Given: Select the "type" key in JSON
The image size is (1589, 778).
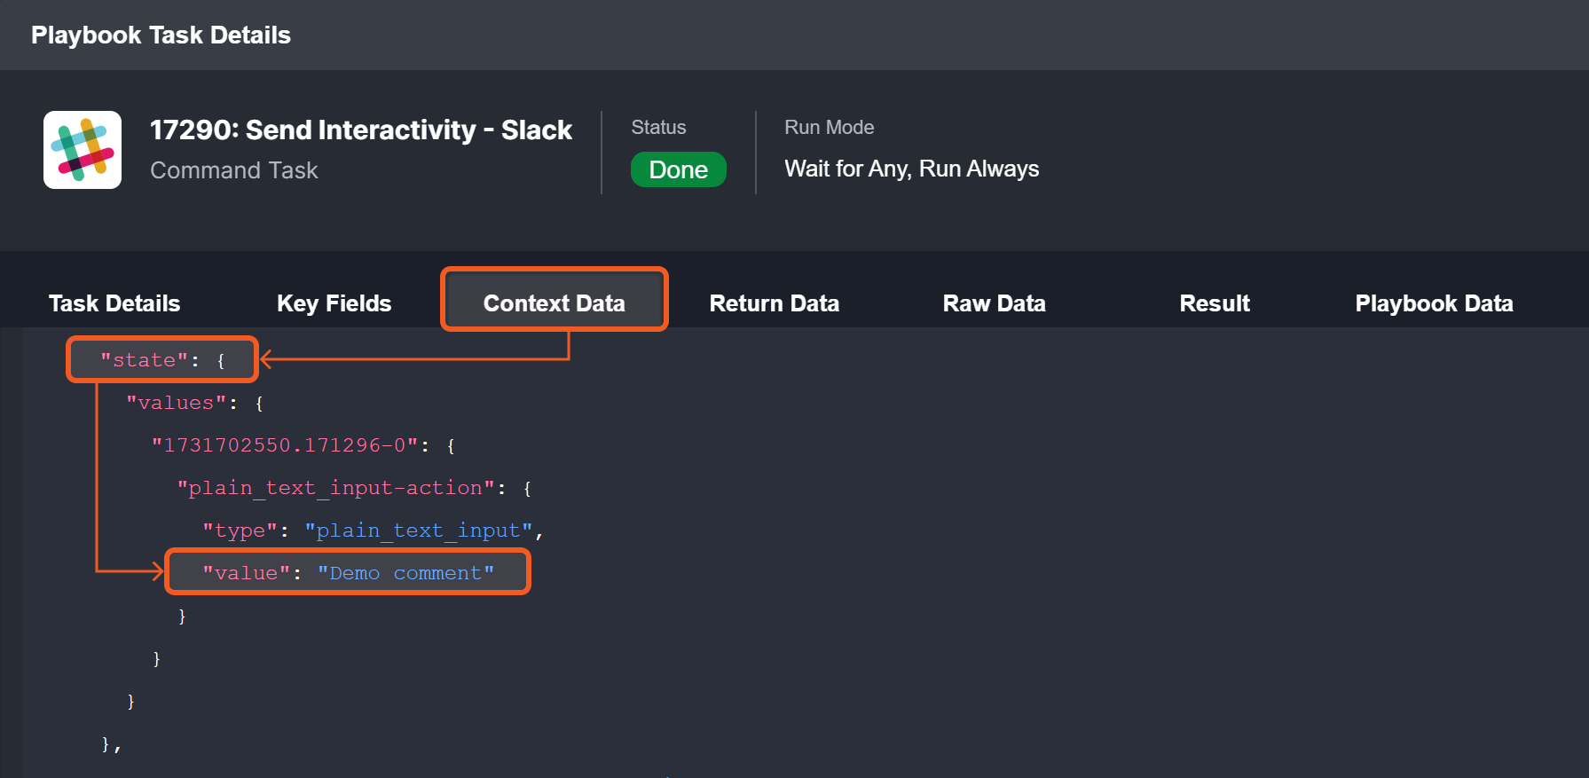Looking at the screenshot, I should tap(240, 530).
